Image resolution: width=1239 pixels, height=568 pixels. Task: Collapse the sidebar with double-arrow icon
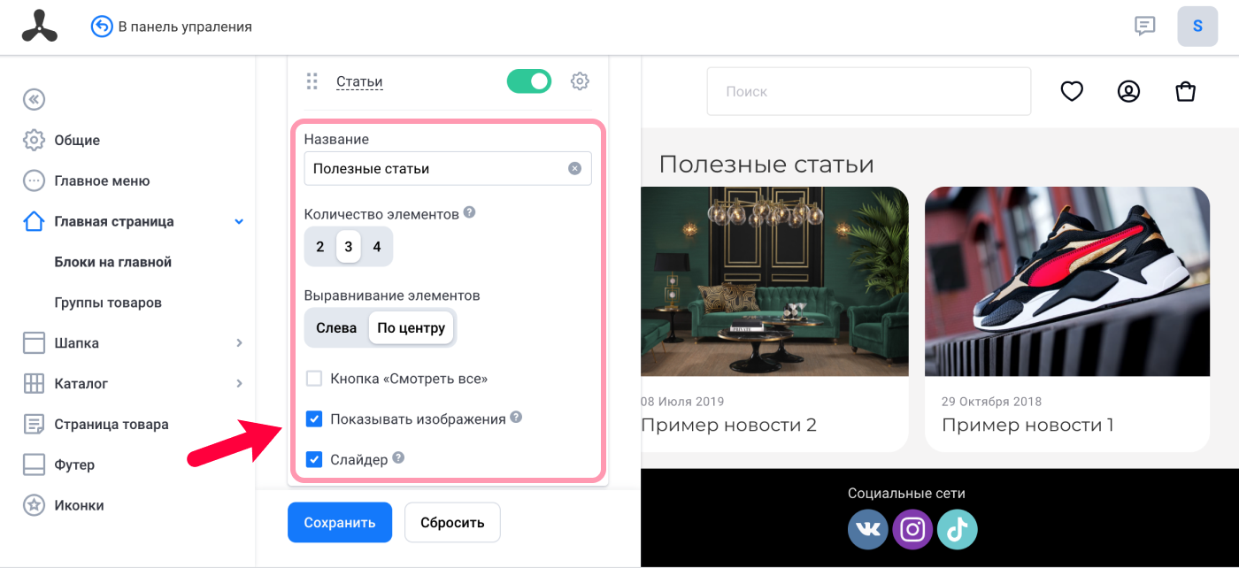click(34, 99)
